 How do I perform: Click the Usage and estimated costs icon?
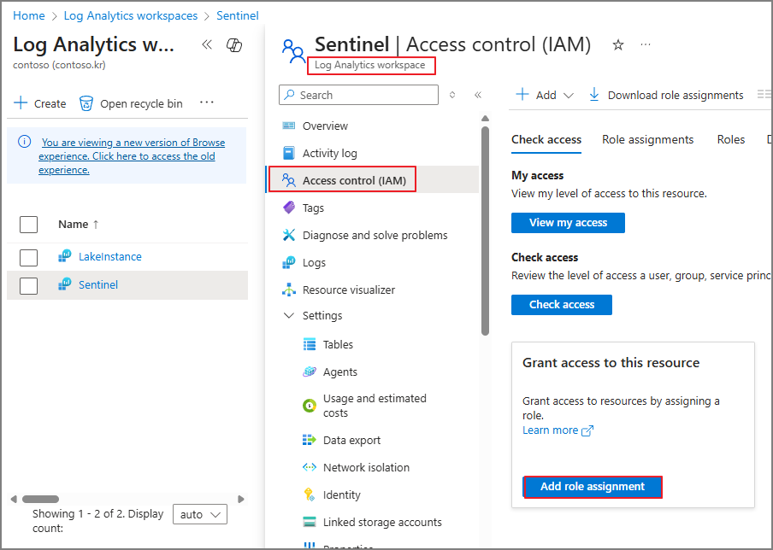(x=309, y=406)
